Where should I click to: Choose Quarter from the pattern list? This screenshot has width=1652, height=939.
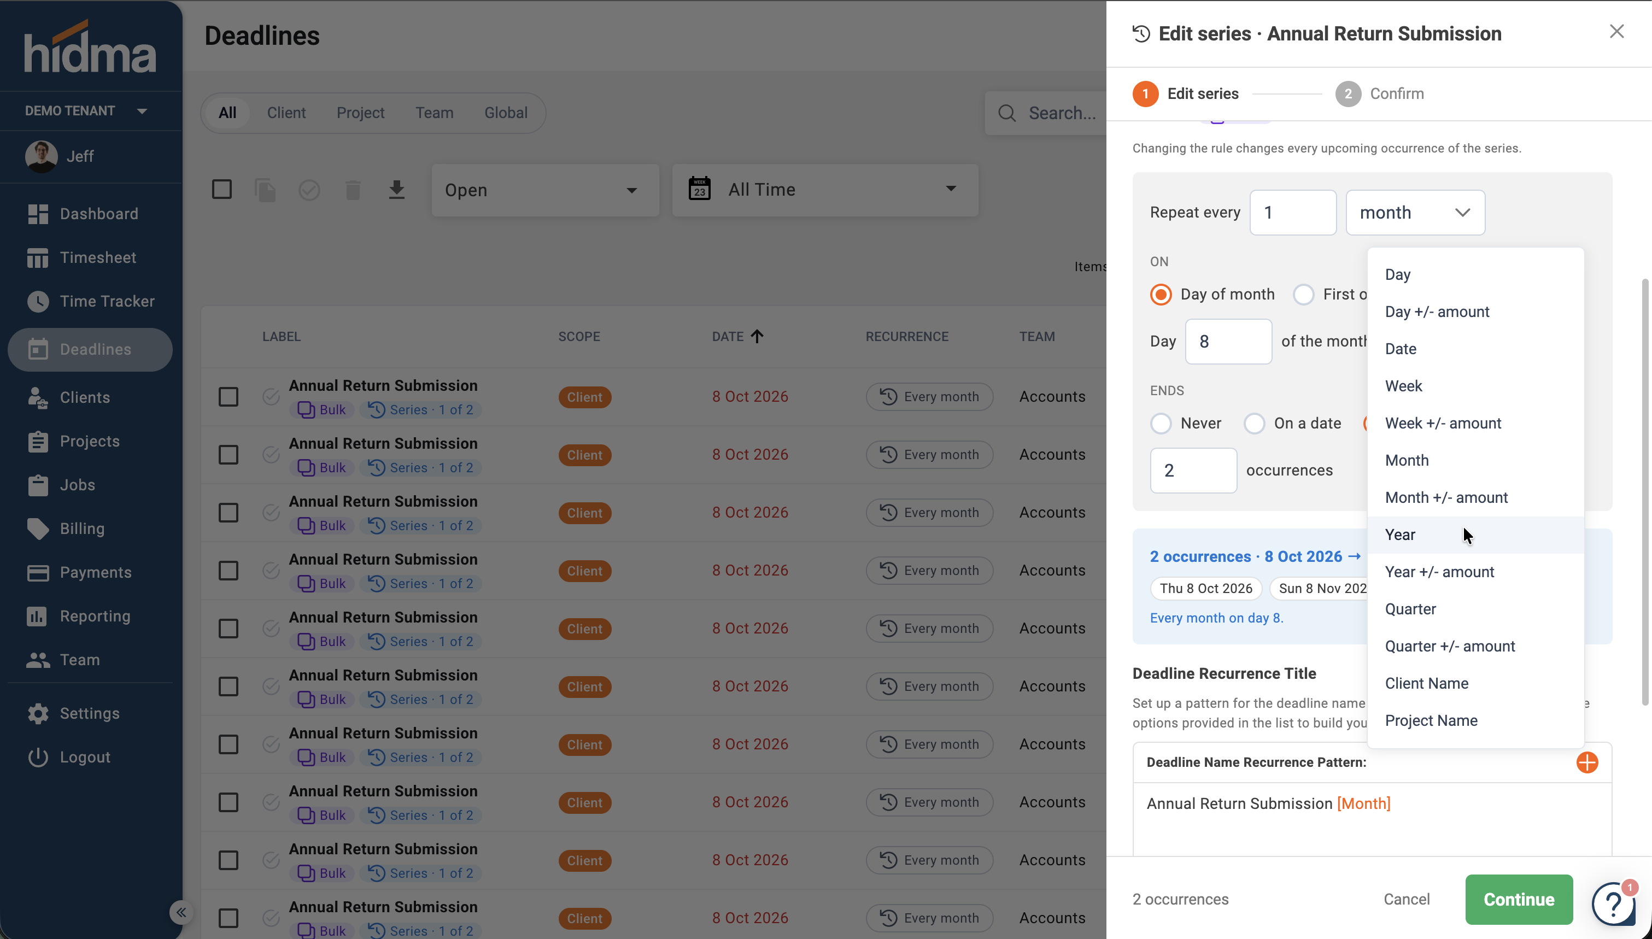tap(1475, 609)
